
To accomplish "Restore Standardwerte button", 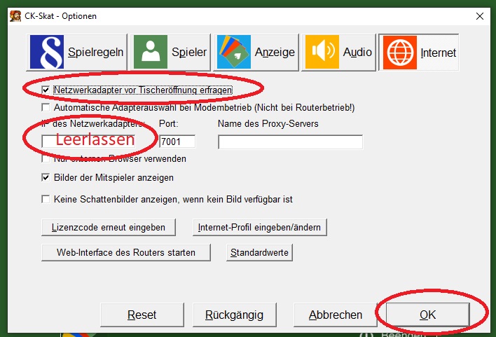I will click(259, 252).
